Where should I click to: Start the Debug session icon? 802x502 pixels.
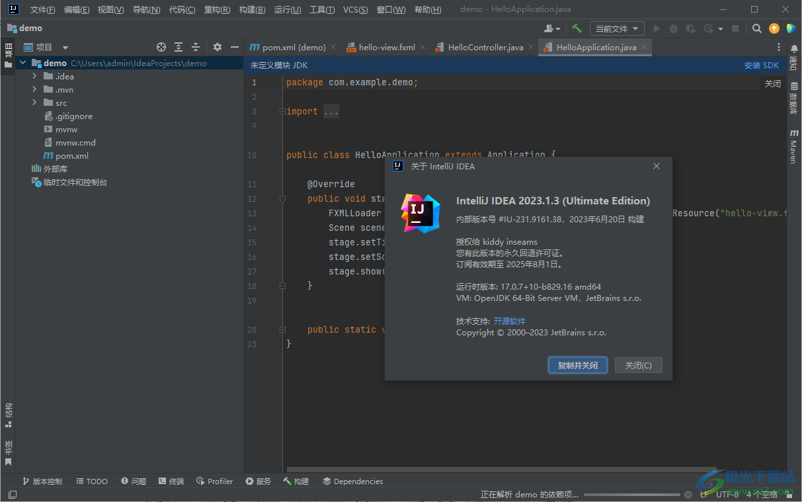point(674,28)
